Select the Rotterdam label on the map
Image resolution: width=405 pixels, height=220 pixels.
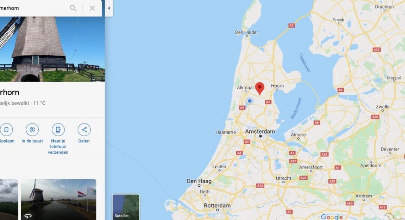point(217,205)
